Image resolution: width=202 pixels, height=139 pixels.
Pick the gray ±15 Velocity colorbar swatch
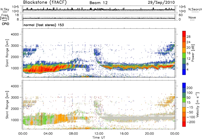pos(184,105)
